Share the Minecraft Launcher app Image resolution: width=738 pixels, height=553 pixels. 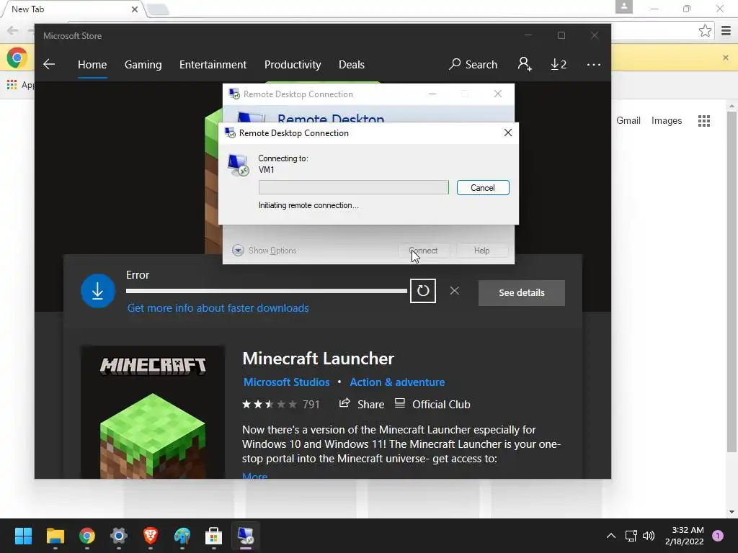362,405
